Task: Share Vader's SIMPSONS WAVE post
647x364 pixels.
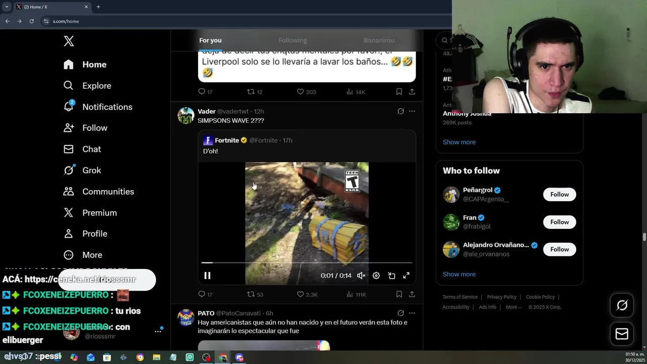Action: tap(412, 294)
